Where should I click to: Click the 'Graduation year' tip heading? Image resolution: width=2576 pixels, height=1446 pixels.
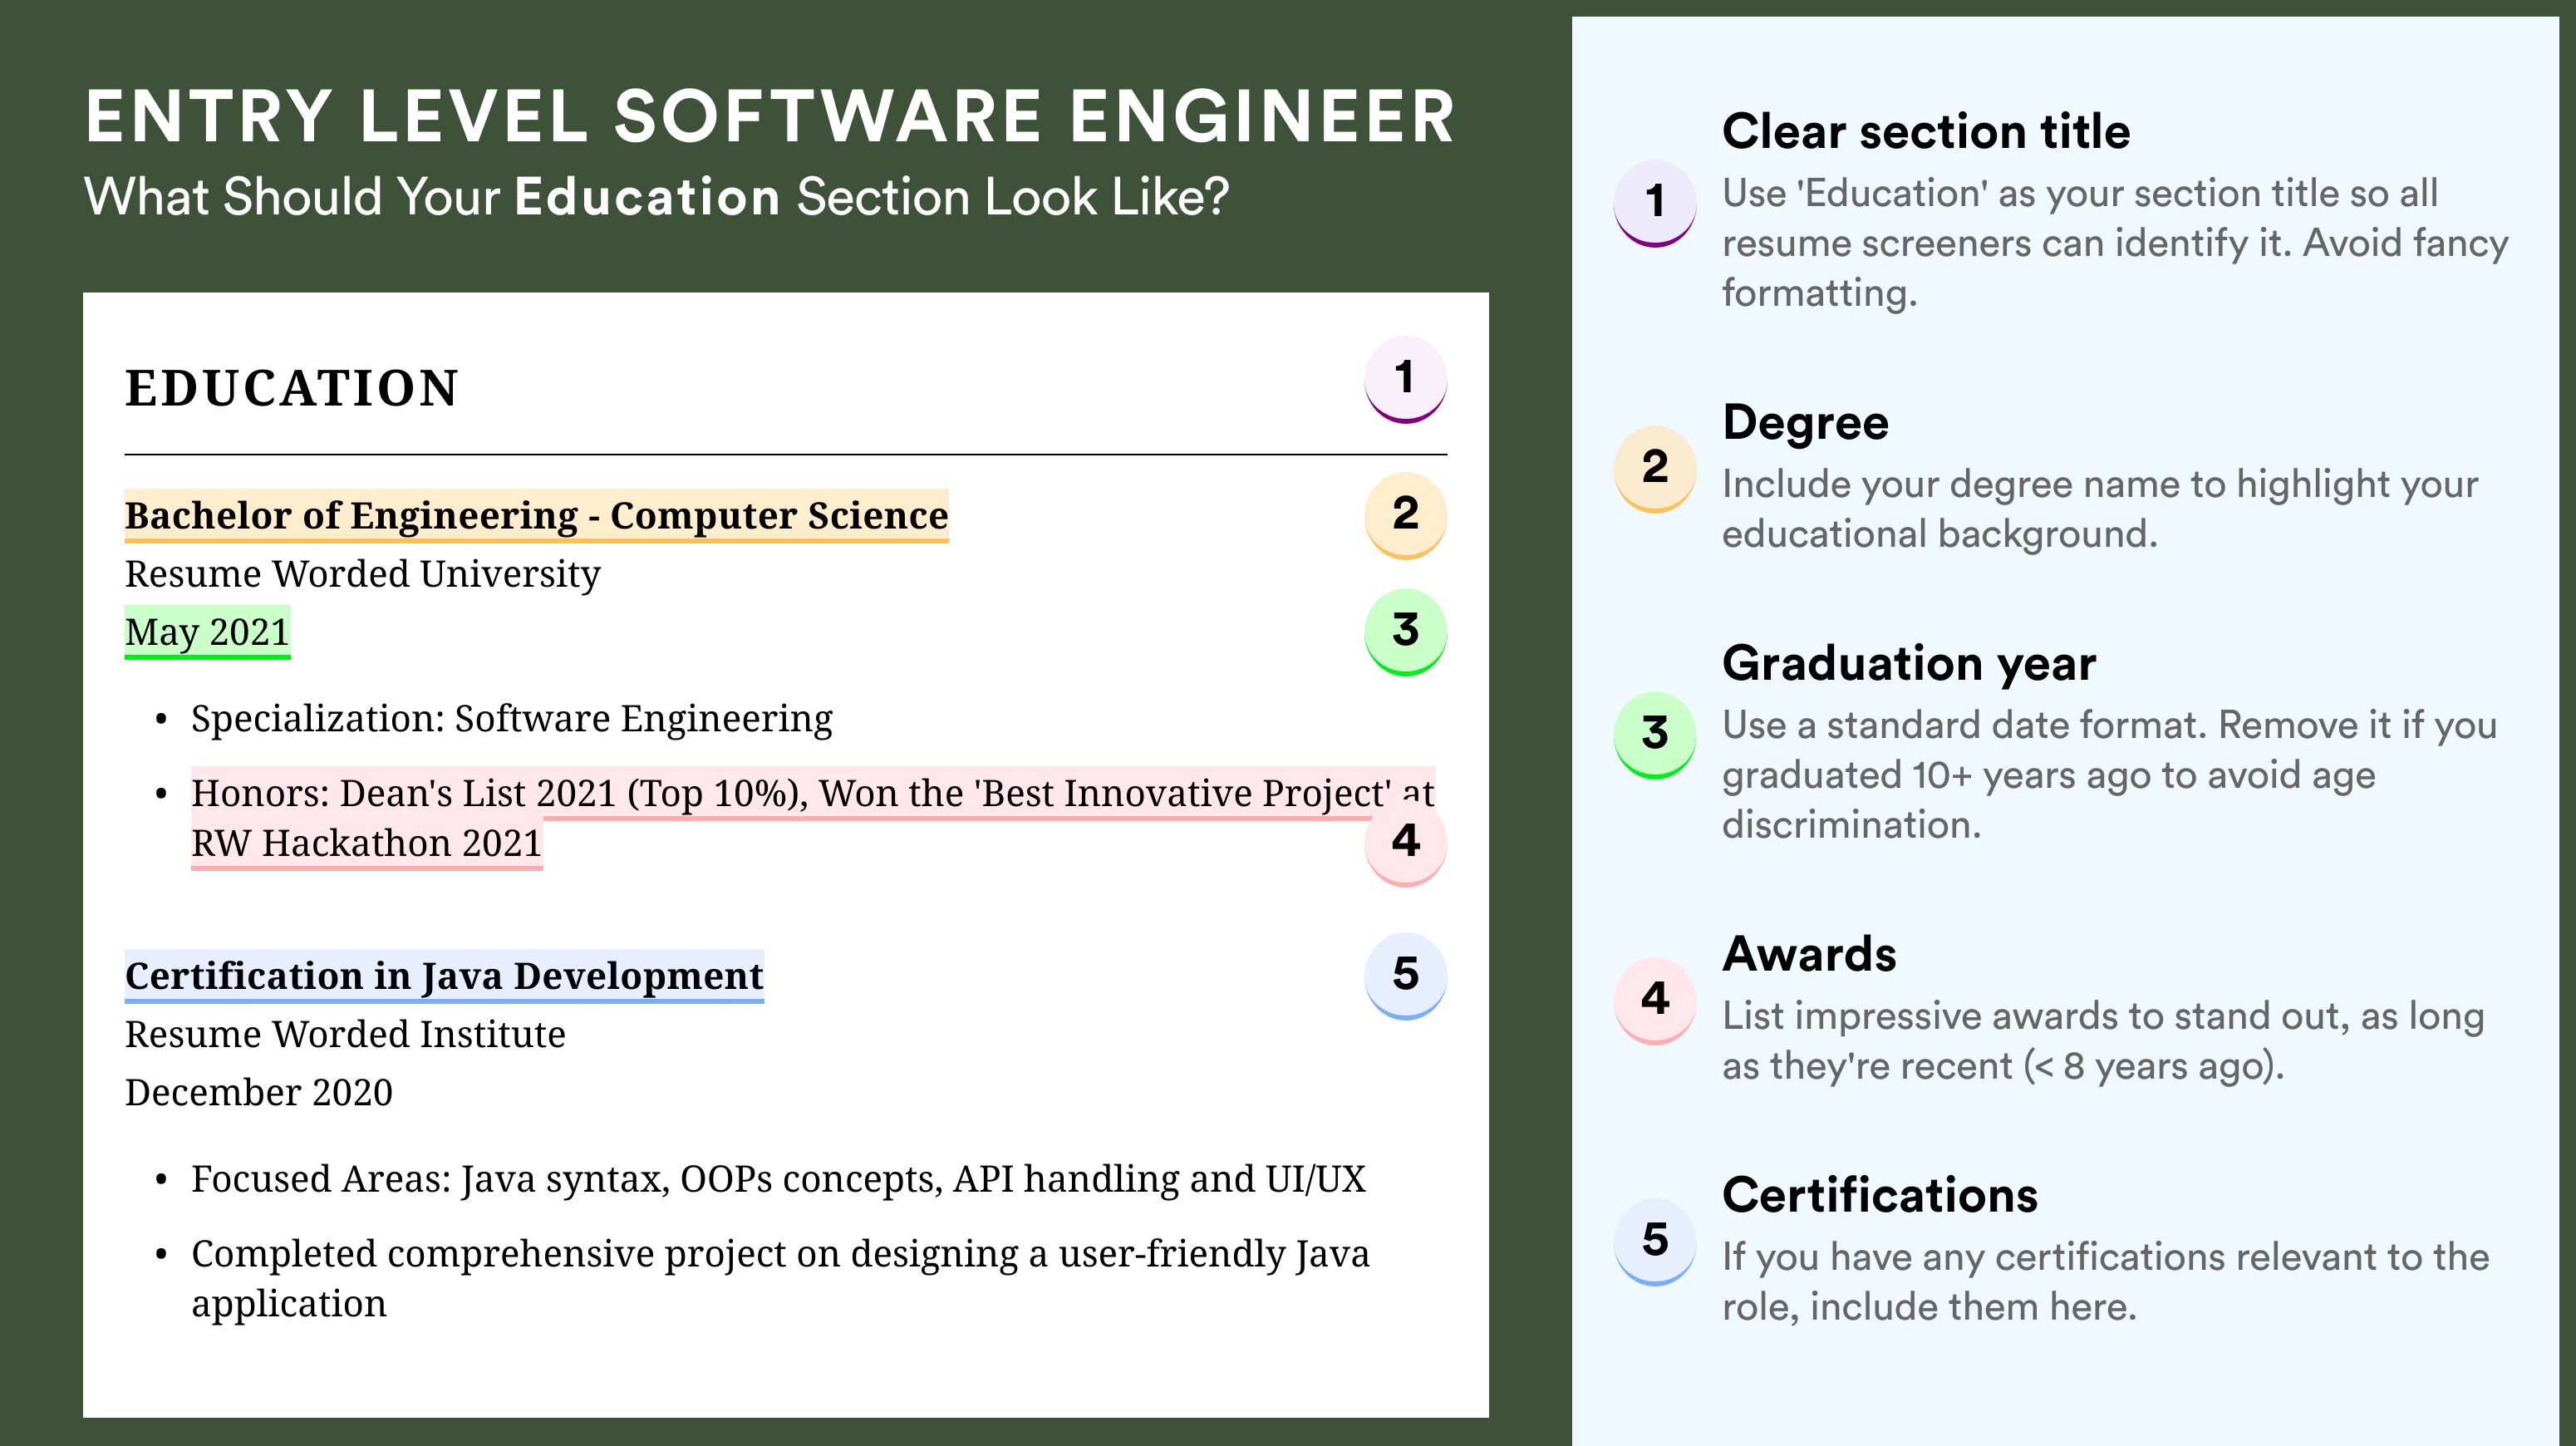[x=1909, y=663]
